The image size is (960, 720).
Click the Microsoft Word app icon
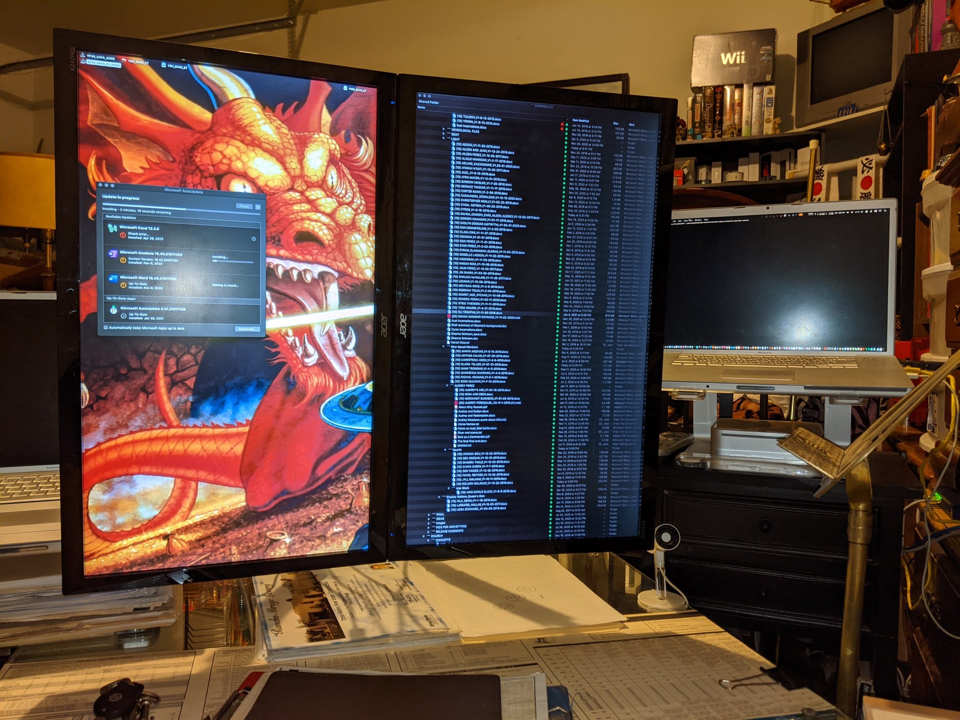(x=113, y=279)
